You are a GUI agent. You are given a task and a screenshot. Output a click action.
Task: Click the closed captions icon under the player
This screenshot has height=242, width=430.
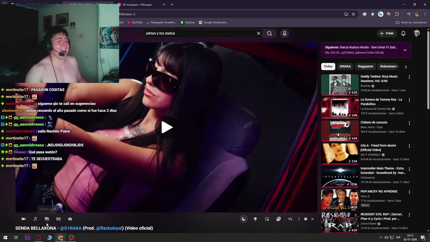point(58,219)
